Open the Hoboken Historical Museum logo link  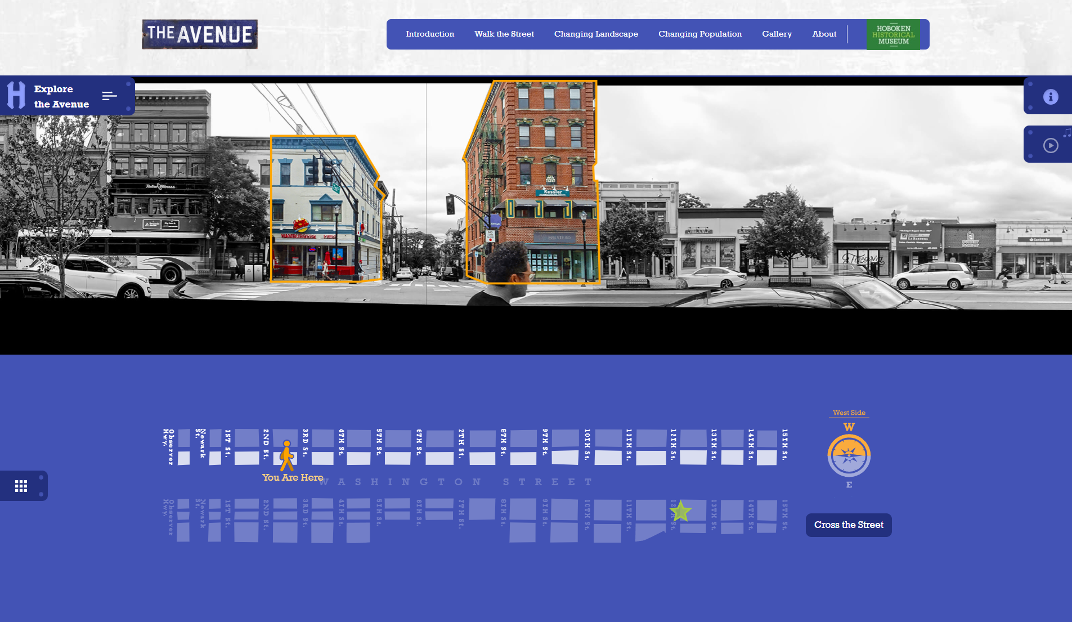pos(893,35)
